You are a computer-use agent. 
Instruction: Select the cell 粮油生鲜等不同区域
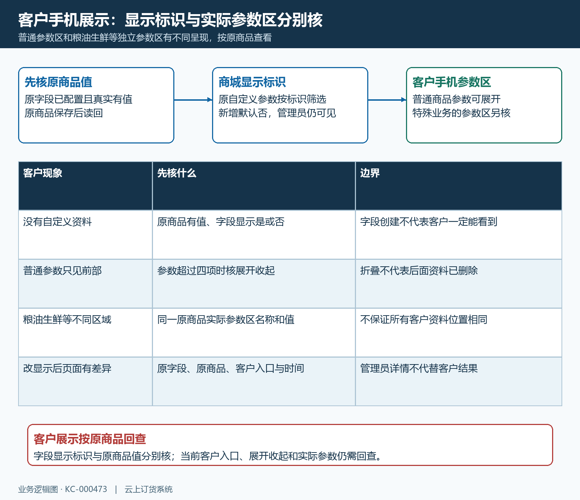(86, 333)
